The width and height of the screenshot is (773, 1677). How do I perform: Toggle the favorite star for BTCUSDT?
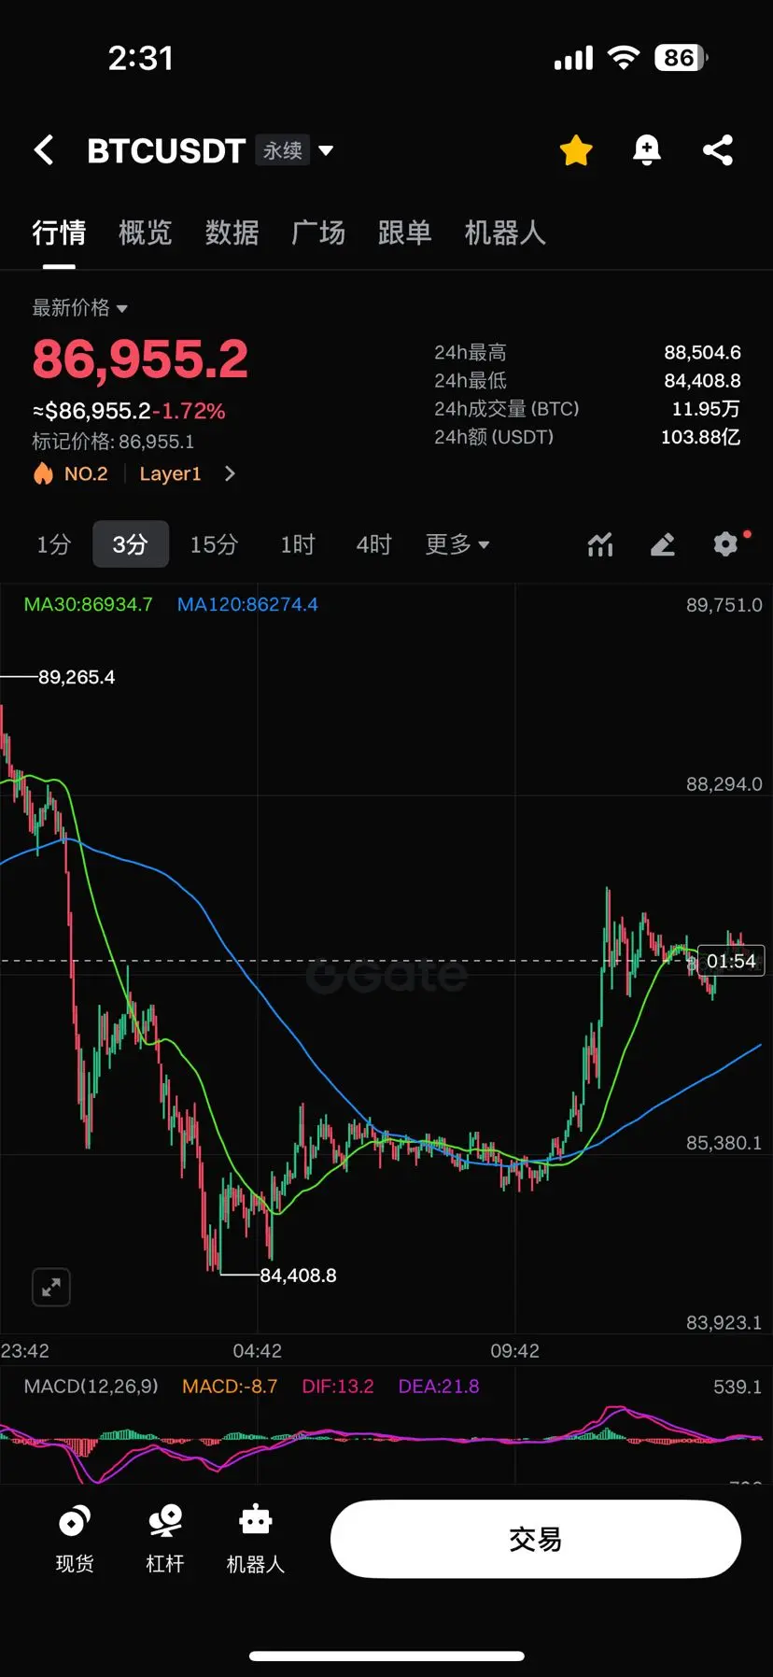(576, 150)
